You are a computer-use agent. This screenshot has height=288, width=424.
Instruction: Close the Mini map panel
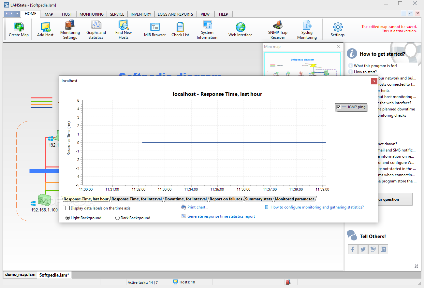pos(338,47)
